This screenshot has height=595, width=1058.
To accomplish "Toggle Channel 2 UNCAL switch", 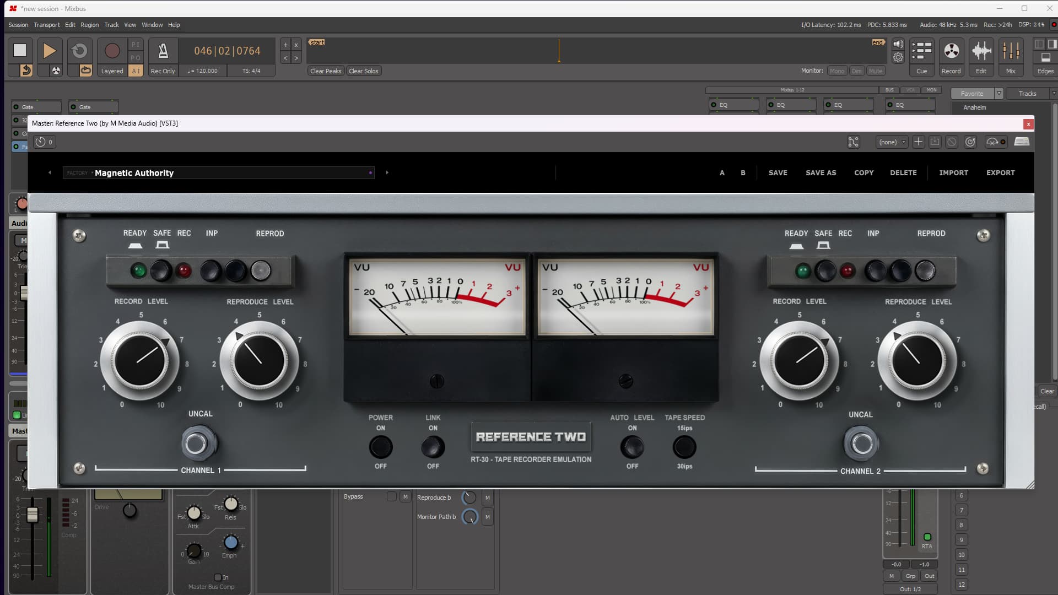I will click(861, 443).
